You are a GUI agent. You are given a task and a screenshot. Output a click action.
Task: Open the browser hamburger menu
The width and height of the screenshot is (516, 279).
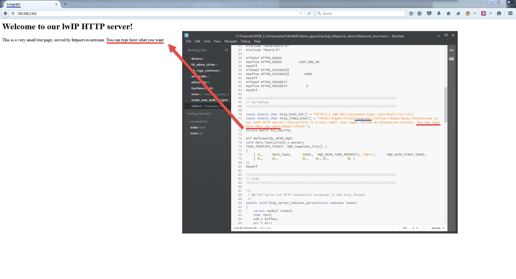pos(510,13)
